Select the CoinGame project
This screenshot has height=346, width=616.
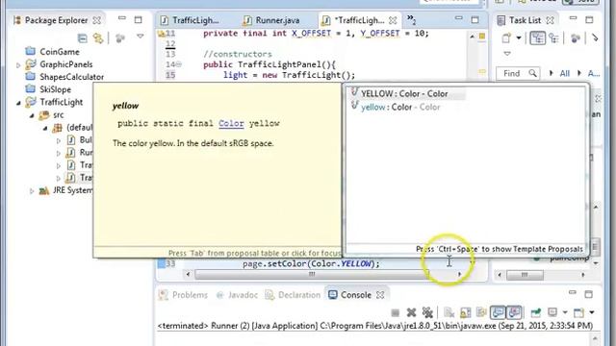coord(60,52)
